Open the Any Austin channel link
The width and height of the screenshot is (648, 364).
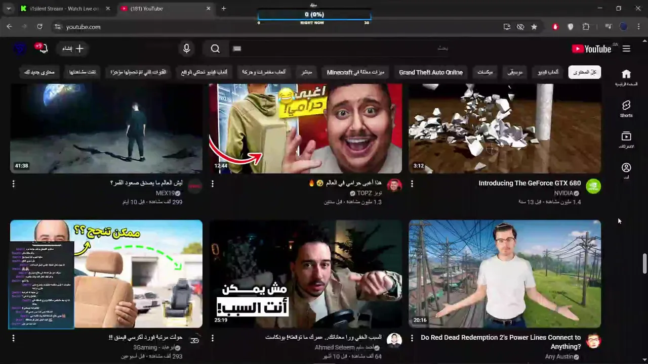[x=559, y=356]
